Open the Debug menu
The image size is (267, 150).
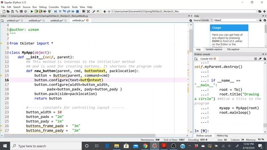[x=43, y=7]
